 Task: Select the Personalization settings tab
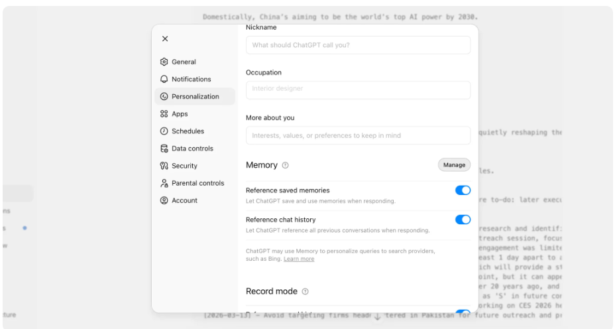(195, 97)
